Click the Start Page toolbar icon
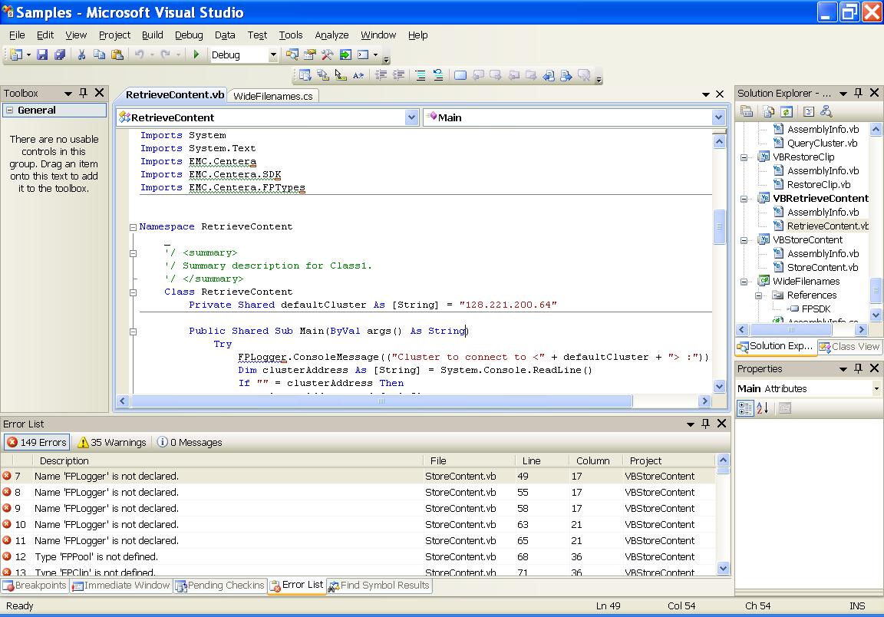The height and width of the screenshot is (617, 884). tap(345, 54)
